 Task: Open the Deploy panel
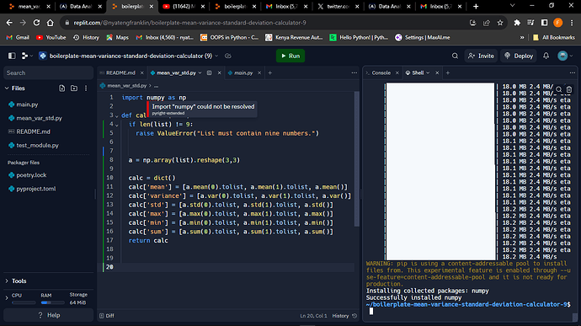(x=519, y=56)
